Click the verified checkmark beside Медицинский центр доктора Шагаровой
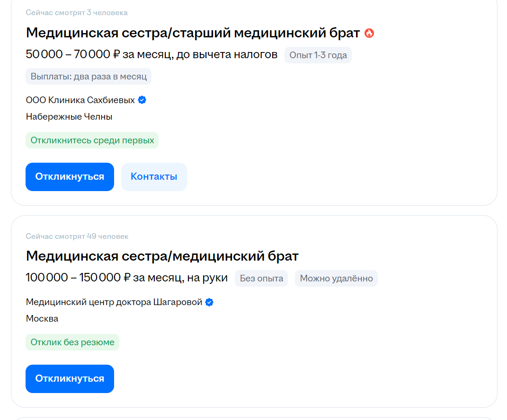 (x=209, y=302)
